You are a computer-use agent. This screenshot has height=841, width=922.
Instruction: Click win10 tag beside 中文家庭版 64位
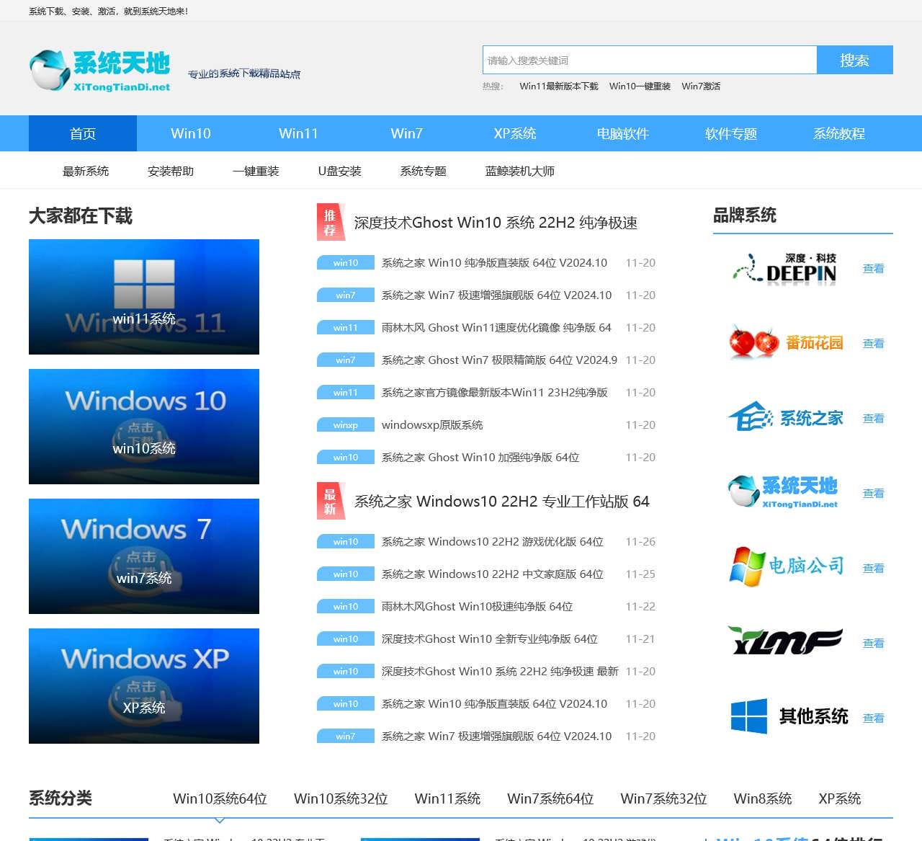point(346,574)
